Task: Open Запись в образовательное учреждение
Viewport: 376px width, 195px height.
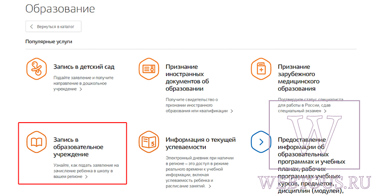Action: click(x=78, y=147)
